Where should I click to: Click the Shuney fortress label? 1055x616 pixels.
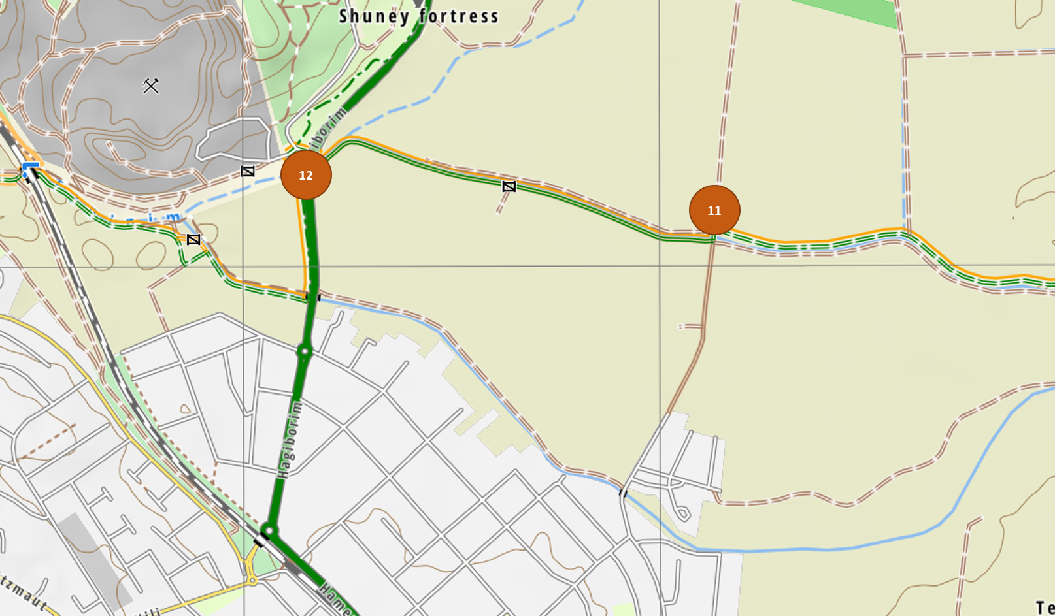tap(419, 16)
